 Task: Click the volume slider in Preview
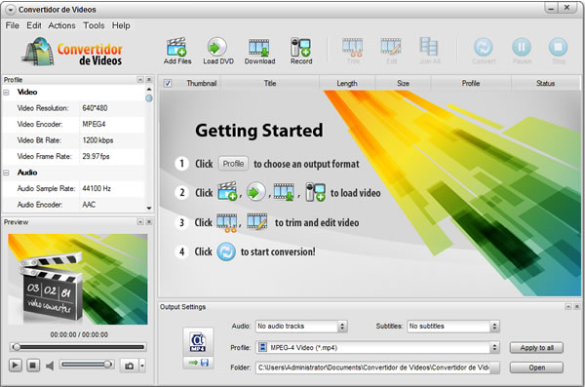pos(87,365)
